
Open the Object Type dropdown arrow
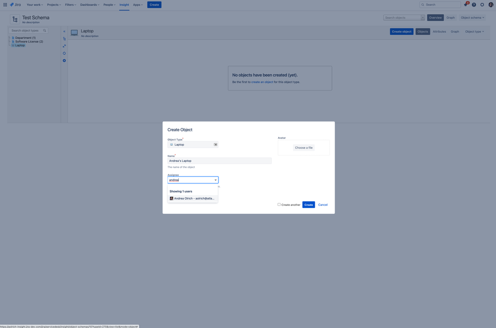pyautogui.click(x=215, y=144)
